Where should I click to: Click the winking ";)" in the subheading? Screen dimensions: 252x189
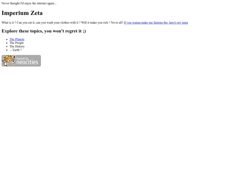(x=84, y=31)
